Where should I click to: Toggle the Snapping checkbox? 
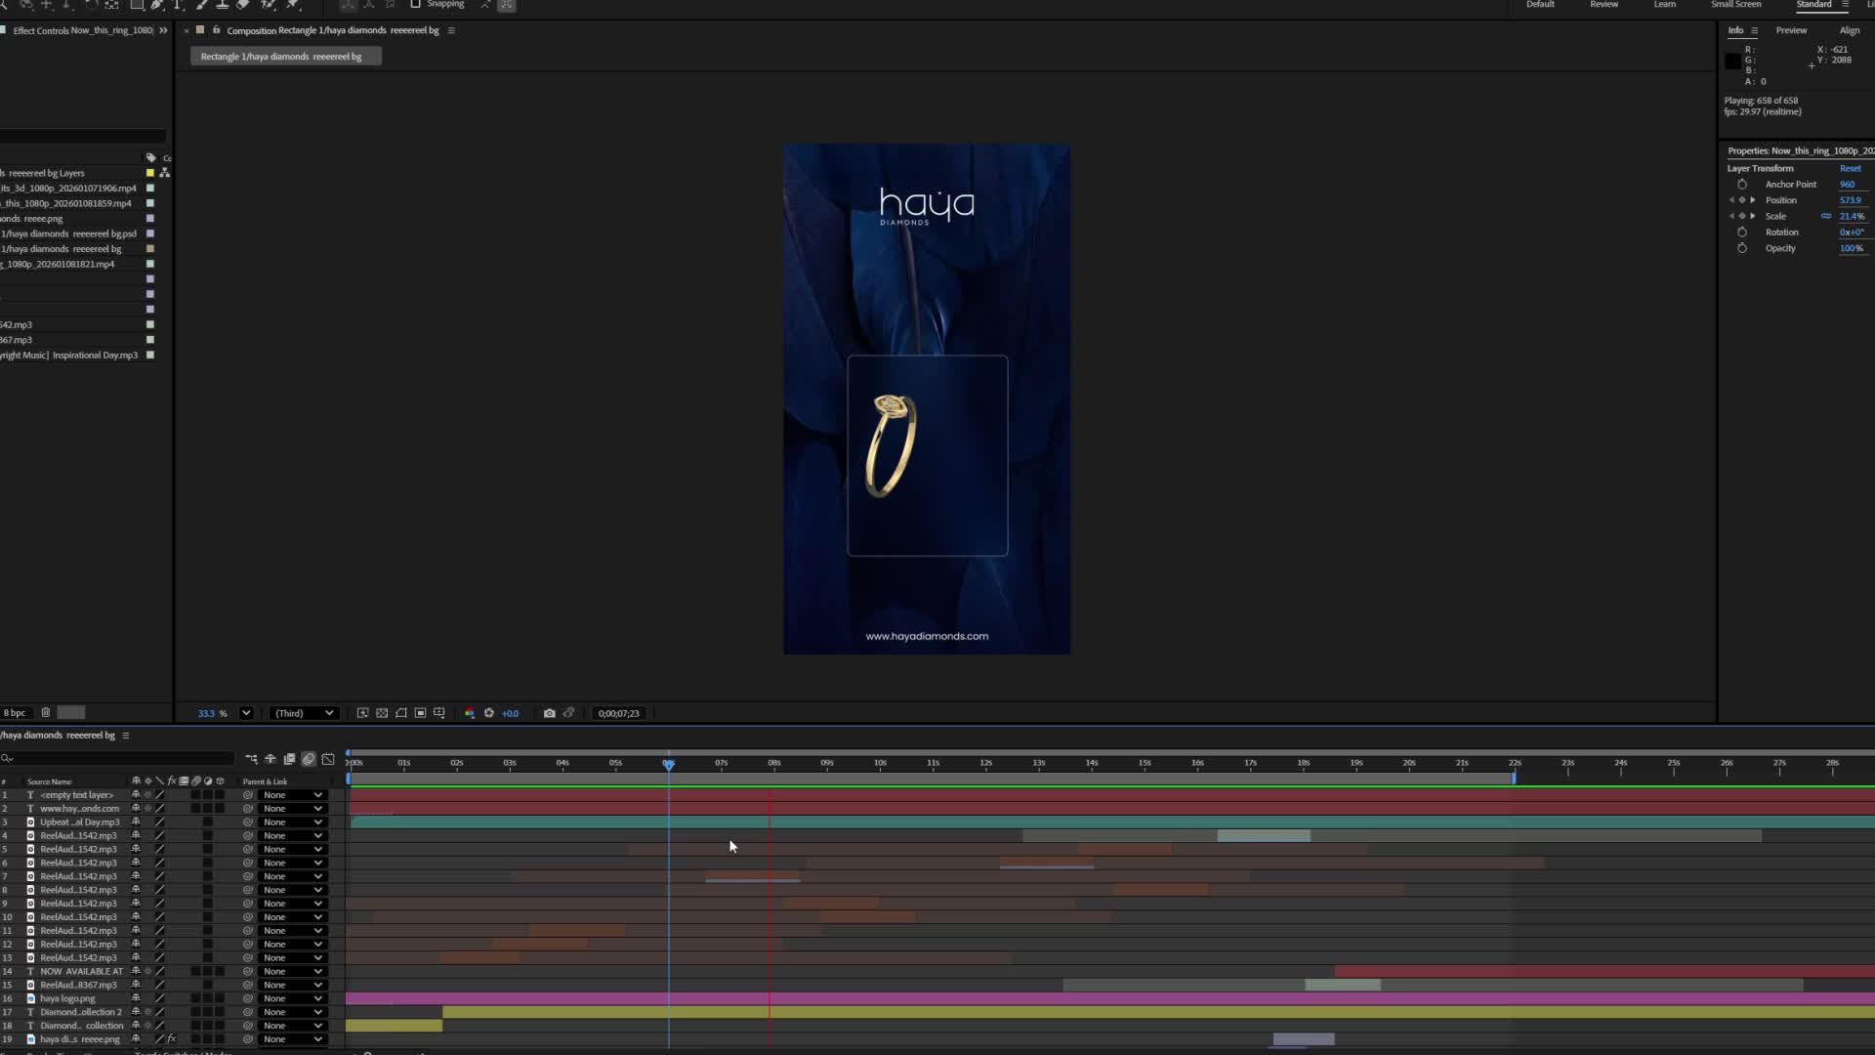tap(415, 5)
